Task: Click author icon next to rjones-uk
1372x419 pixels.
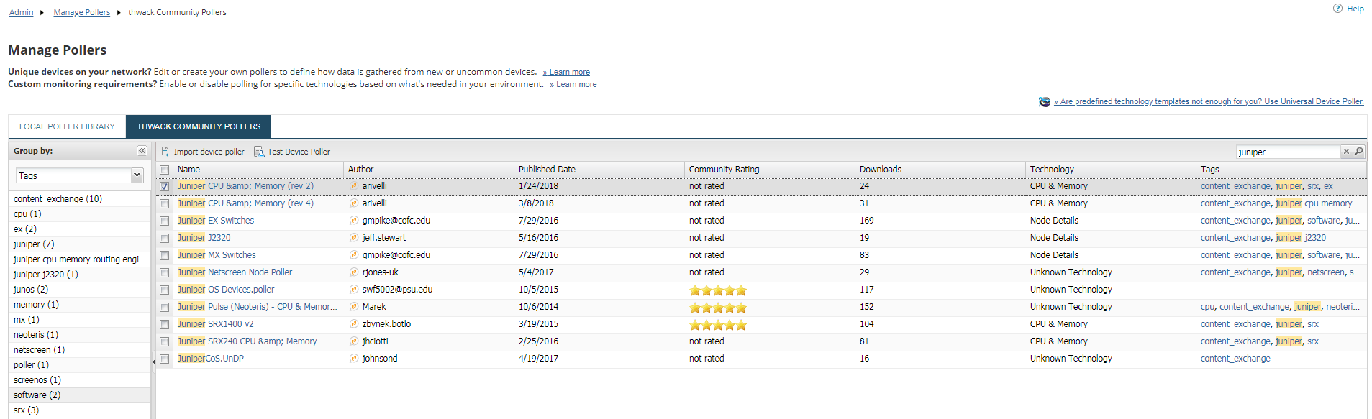Action: point(354,272)
